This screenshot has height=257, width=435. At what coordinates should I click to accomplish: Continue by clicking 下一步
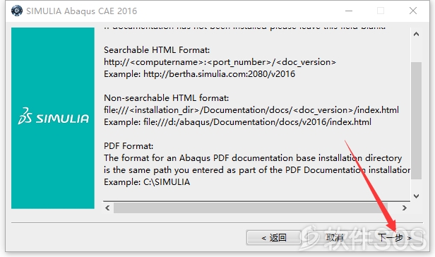pos(395,238)
